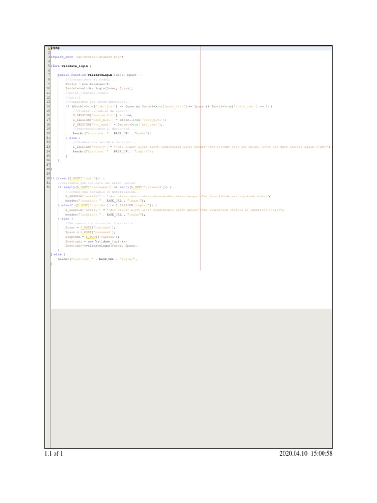Click line number 14 in the gutter
This screenshot has width=377, height=503.
48,106
